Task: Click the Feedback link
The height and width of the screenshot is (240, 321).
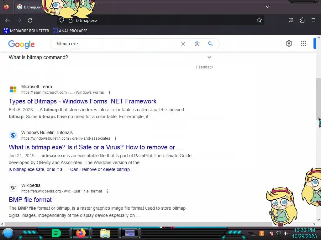Action: pyautogui.click(x=204, y=67)
